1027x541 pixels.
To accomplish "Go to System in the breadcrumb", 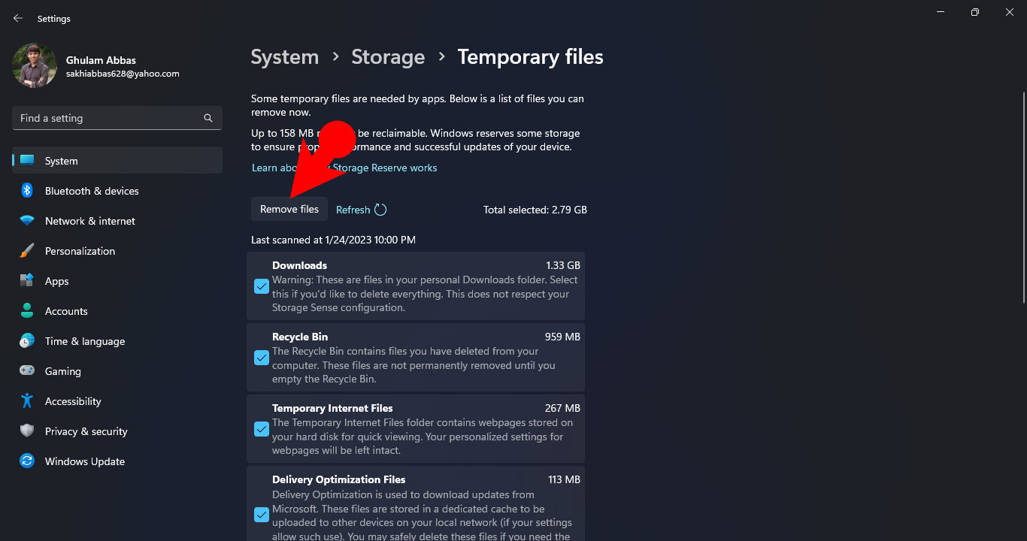I will pos(284,57).
